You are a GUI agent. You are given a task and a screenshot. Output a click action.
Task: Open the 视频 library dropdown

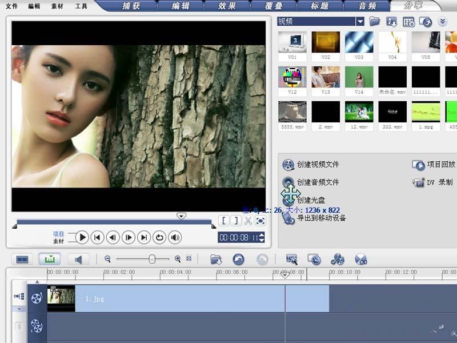coord(360,22)
